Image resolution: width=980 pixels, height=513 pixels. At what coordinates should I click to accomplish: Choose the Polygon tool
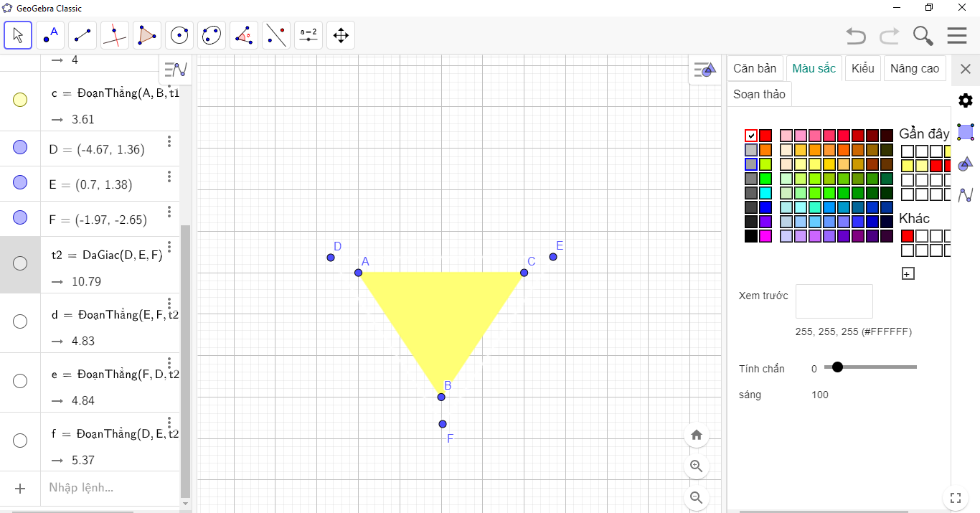(x=147, y=35)
